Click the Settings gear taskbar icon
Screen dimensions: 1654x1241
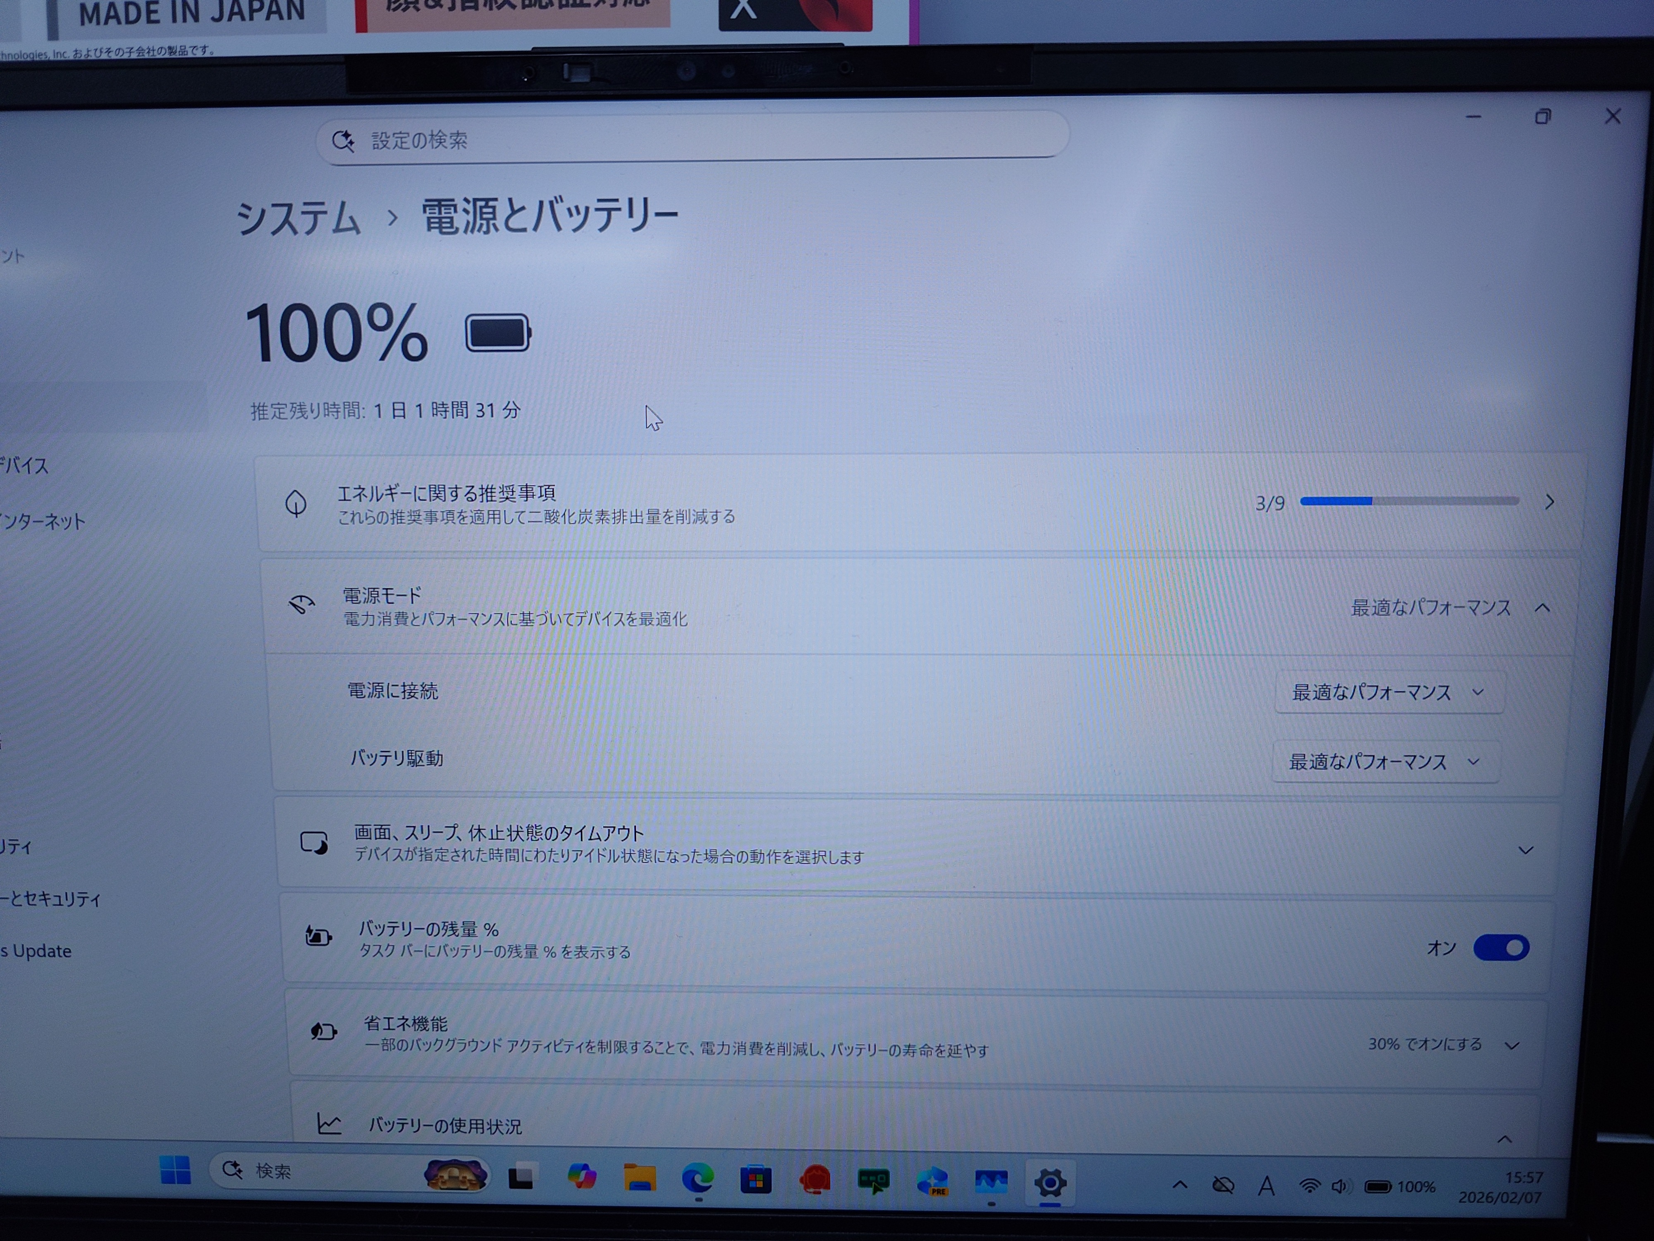pos(1050,1183)
